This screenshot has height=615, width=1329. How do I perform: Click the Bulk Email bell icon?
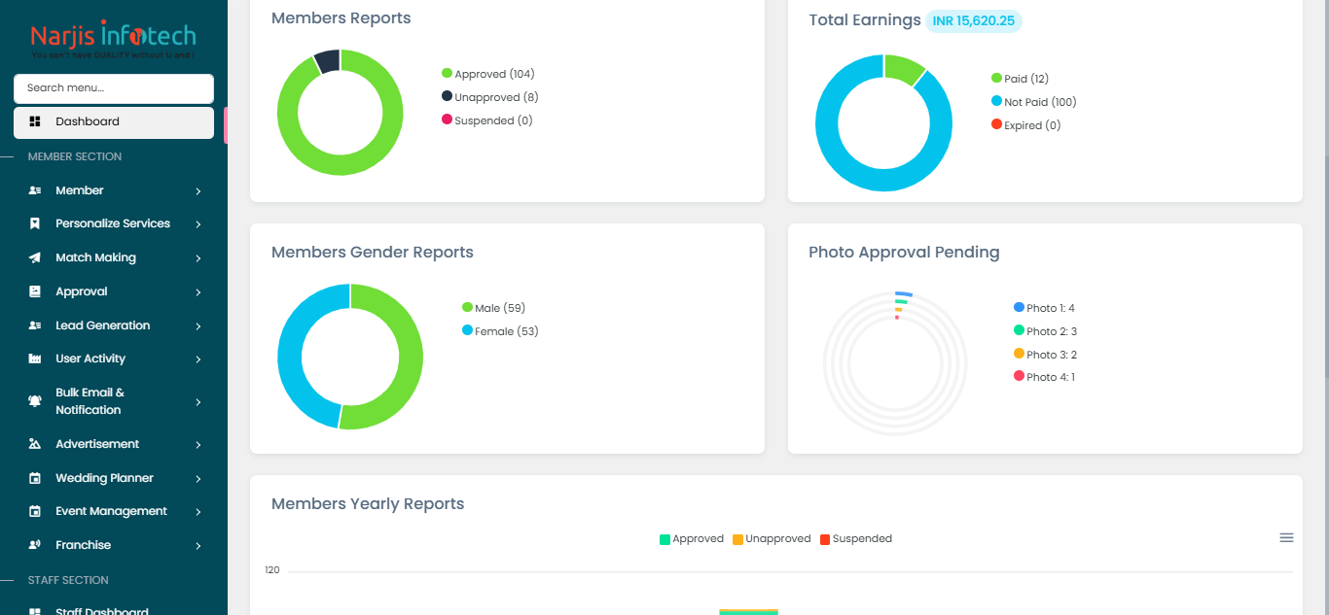click(35, 401)
